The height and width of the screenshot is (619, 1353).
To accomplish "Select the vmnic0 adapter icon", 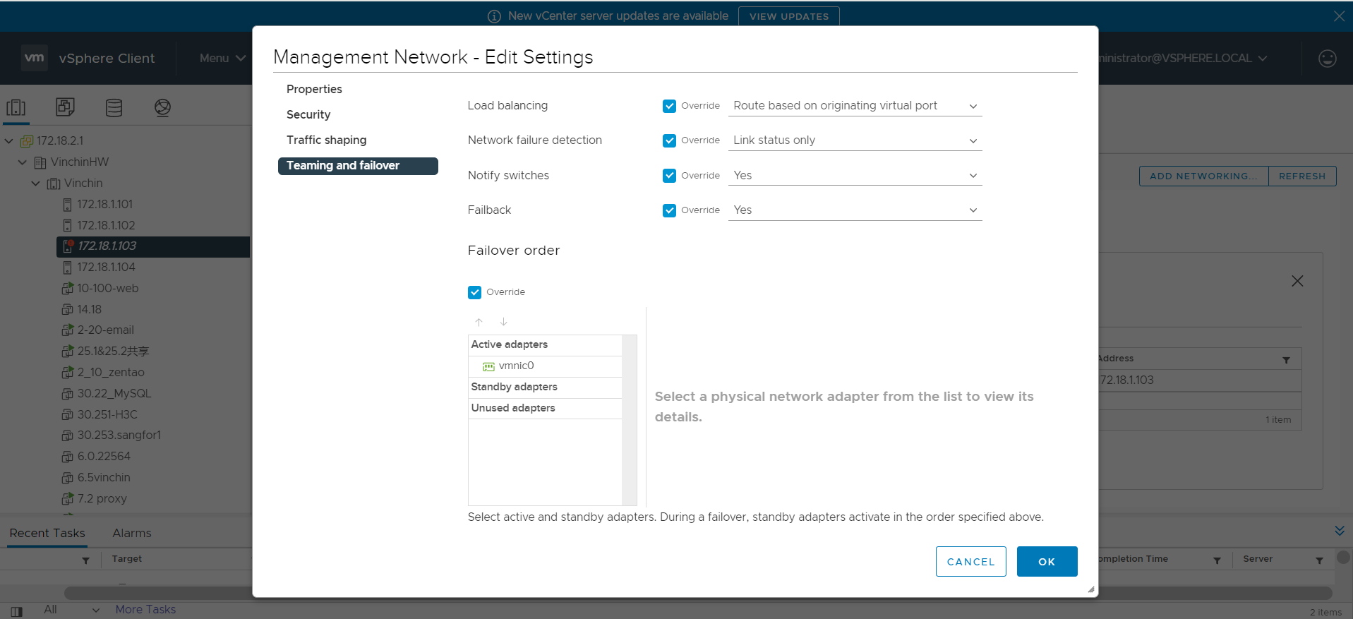I will click(488, 366).
